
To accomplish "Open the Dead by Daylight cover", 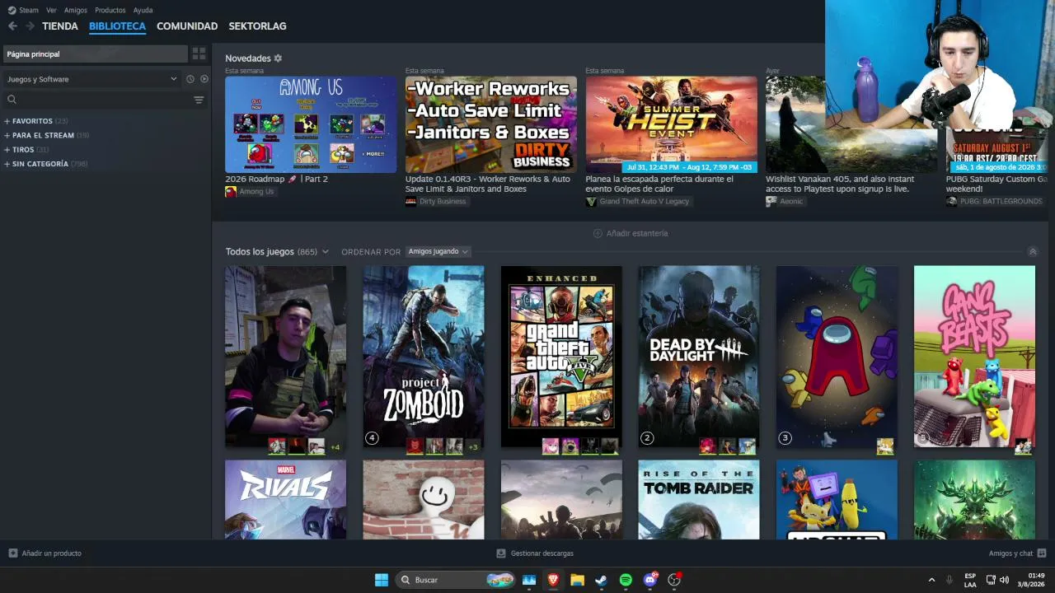I will 699,357.
